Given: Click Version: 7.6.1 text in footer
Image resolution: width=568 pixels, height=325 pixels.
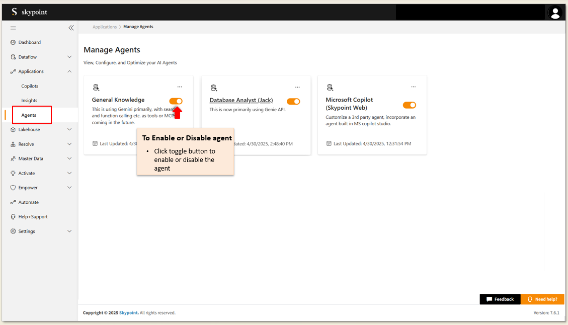Looking at the screenshot, I should [x=546, y=313].
